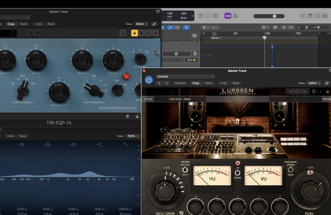The width and height of the screenshot is (331, 215).
Task: Flip the Monitoring Stereo/Mono switch
Action: coord(290,169)
